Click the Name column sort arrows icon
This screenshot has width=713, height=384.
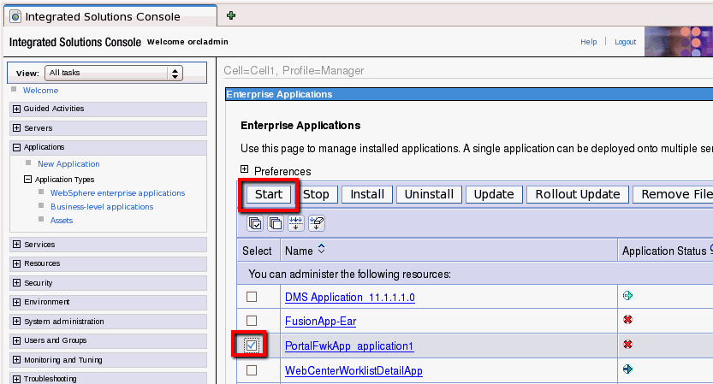click(322, 249)
